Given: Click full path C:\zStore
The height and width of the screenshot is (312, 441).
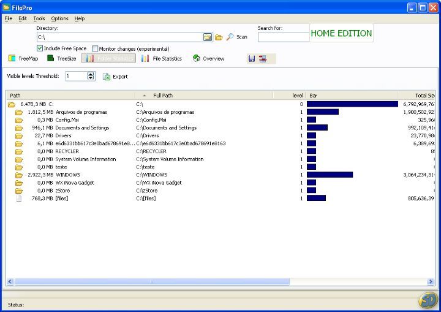Looking at the screenshot, I should tap(147, 191).
